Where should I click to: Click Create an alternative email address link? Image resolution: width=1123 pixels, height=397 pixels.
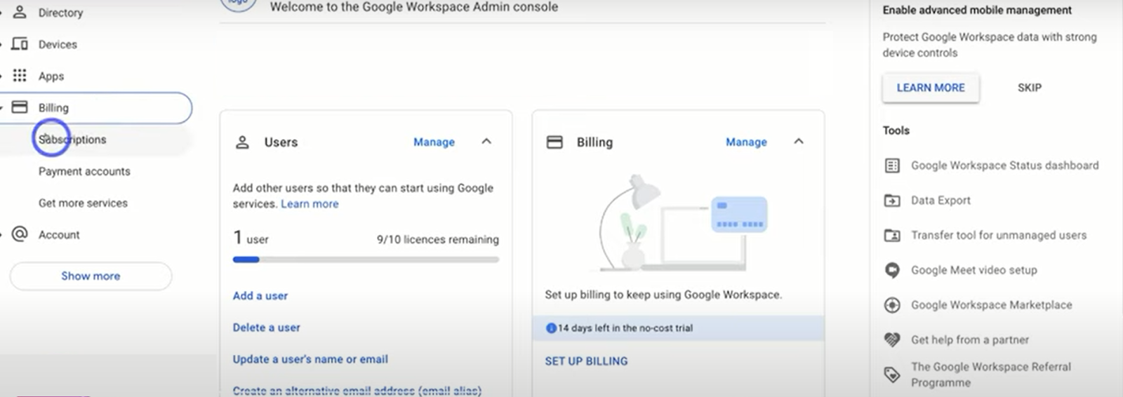click(357, 391)
